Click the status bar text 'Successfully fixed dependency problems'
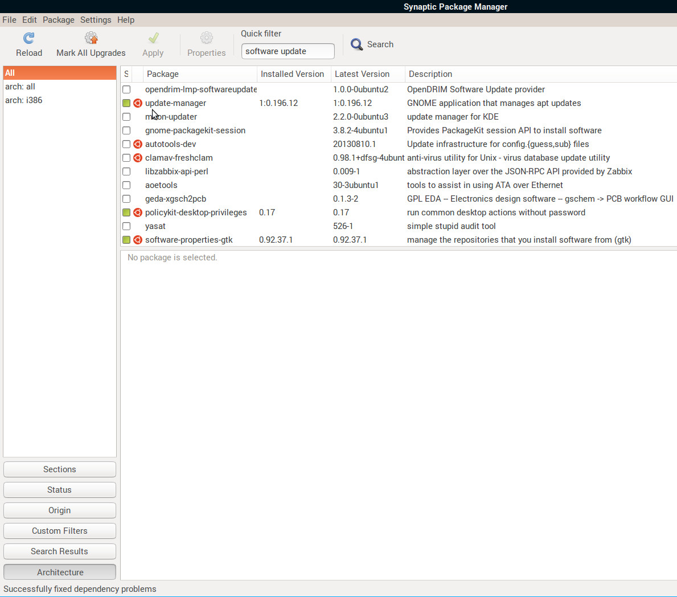The height and width of the screenshot is (597, 677). (80, 589)
